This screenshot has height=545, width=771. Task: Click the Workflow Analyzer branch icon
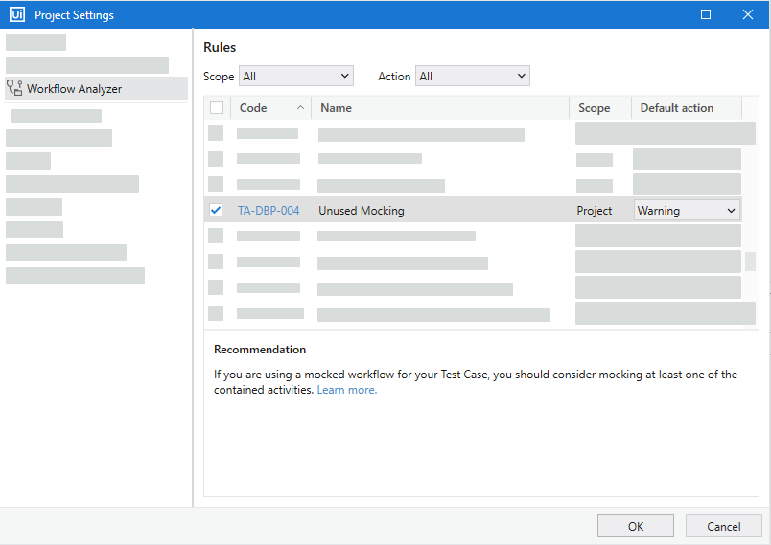click(x=14, y=89)
